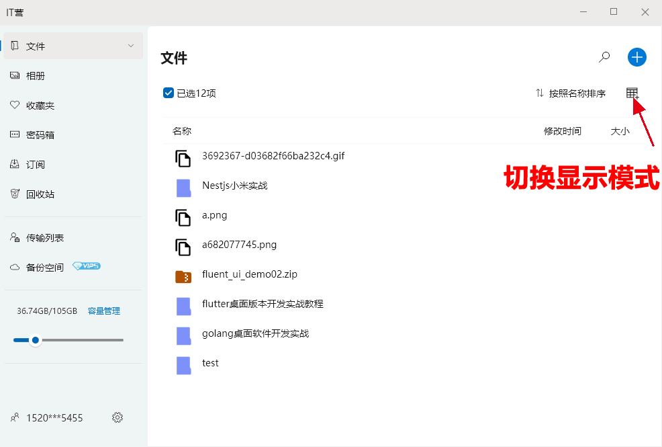Click the 36.74GB/105GB storage usage text

point(47,311)
